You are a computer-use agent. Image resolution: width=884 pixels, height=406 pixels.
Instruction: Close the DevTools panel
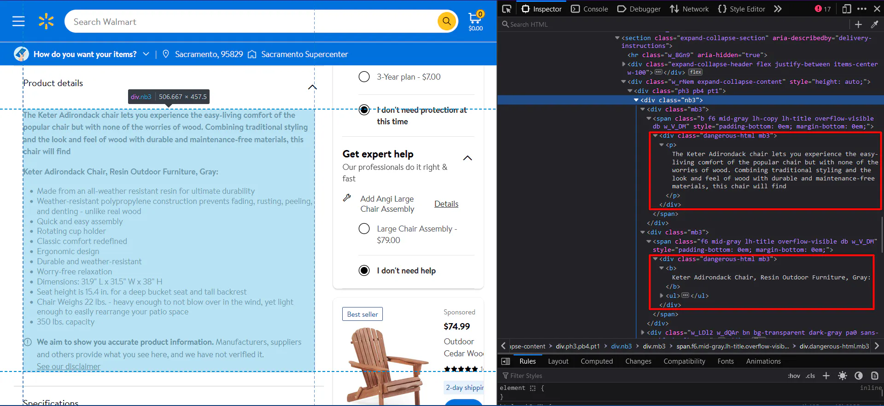[x=877, y=9]
